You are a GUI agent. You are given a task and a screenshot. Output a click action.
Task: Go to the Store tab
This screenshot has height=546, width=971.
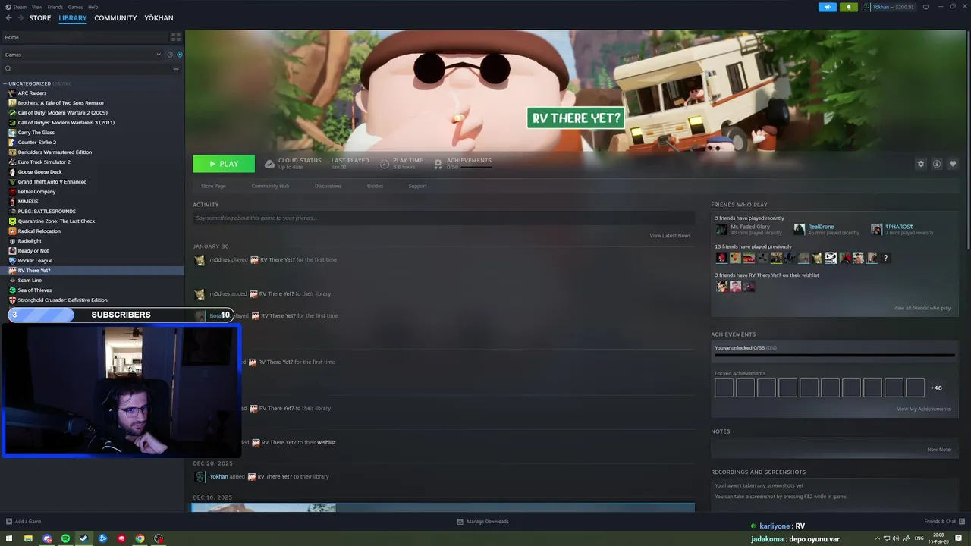40,18
